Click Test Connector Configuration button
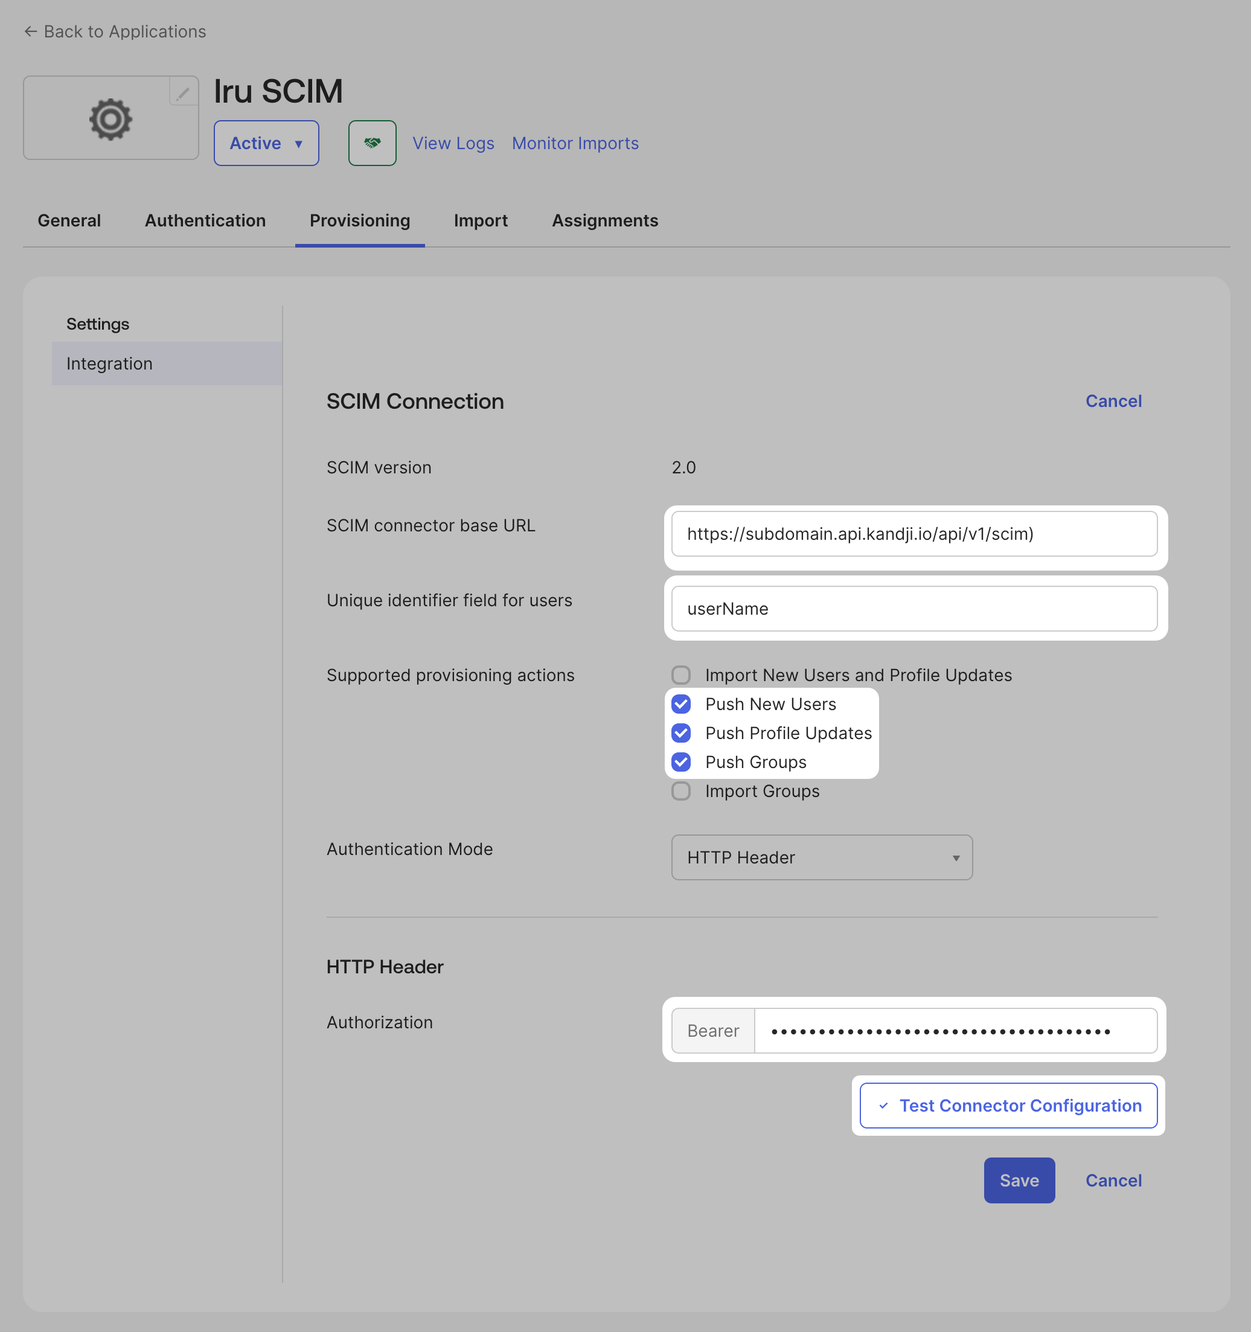This screenshot has width=1251, height=1332. pos(1008,1106)
